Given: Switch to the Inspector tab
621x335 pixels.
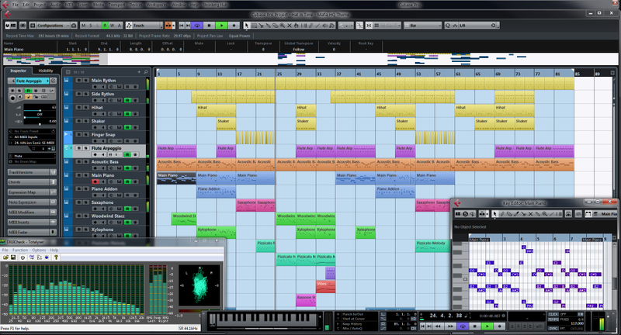Looking at the screenshot, I should pos(18,71).
